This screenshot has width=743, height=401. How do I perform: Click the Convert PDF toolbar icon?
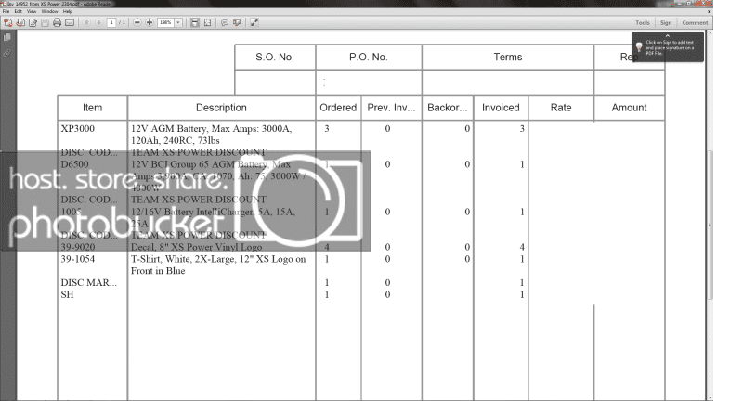[x=20, y=22]
